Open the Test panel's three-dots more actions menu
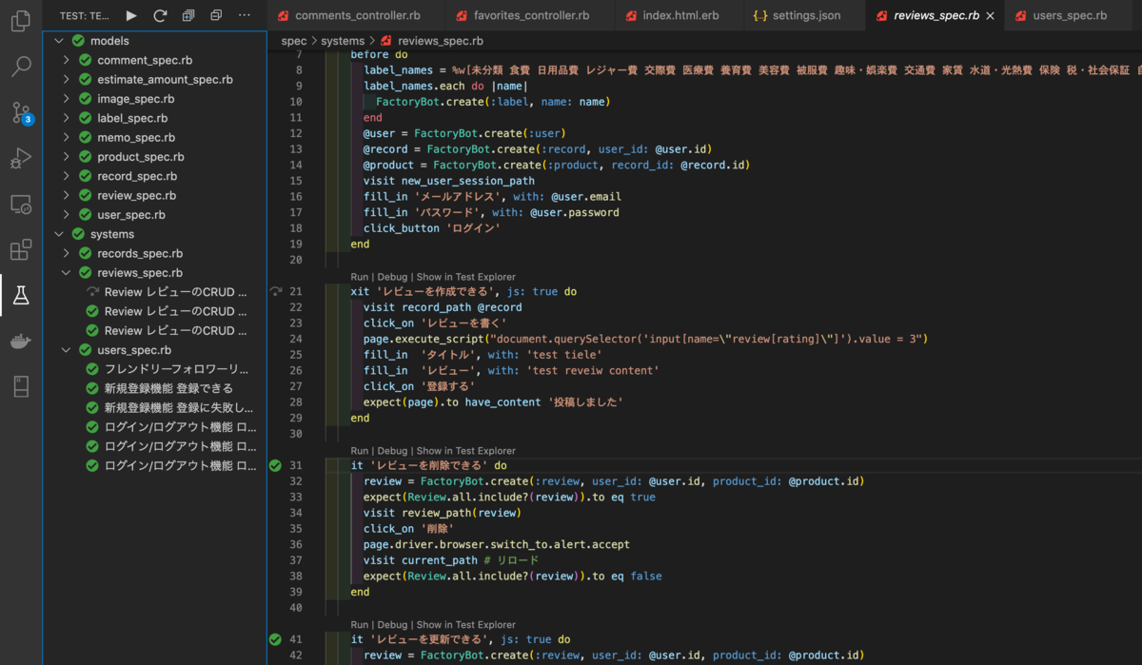Screen dimensions: 1142x665 245,15
